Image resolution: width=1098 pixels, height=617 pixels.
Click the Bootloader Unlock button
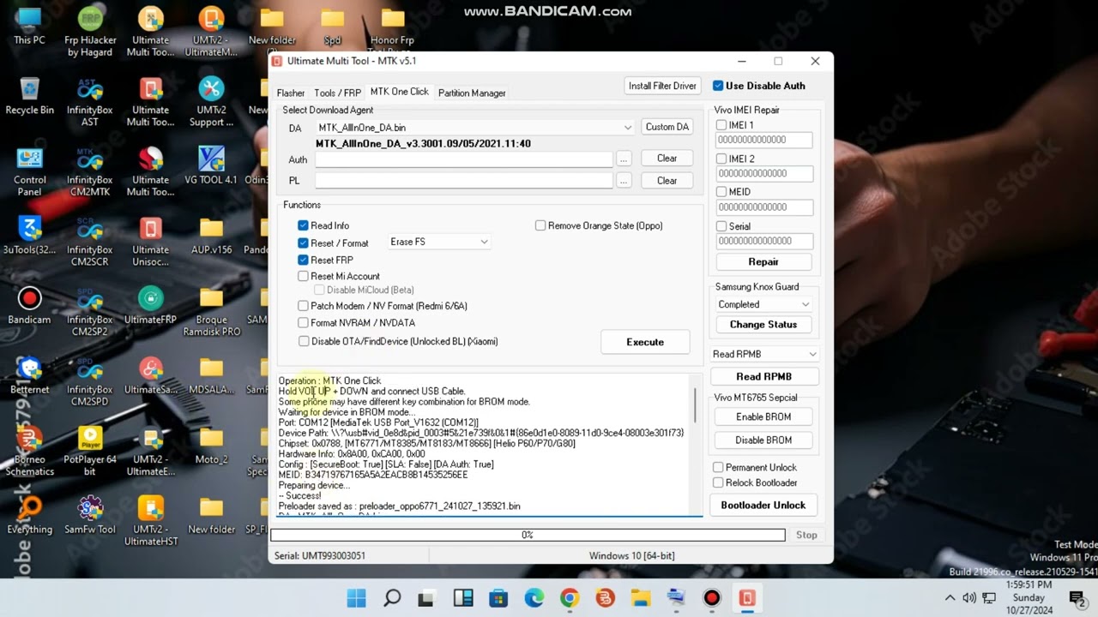(763, 505)
